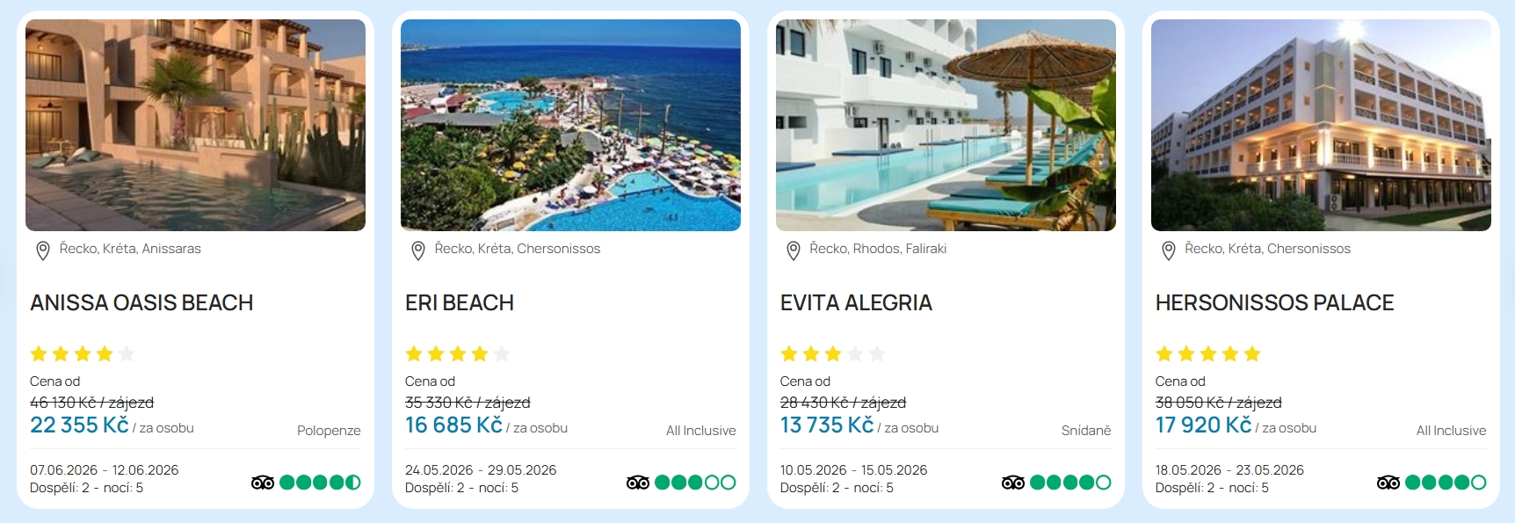Viewport: 1515px width, 523px height.
Task: Open the Anissa Oasis Beach hotel photo
Action: [x=195, y=125]
